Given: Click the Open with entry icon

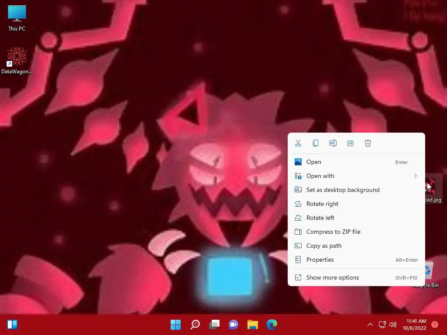Looking at the screenshot, I should click(298, 176).
